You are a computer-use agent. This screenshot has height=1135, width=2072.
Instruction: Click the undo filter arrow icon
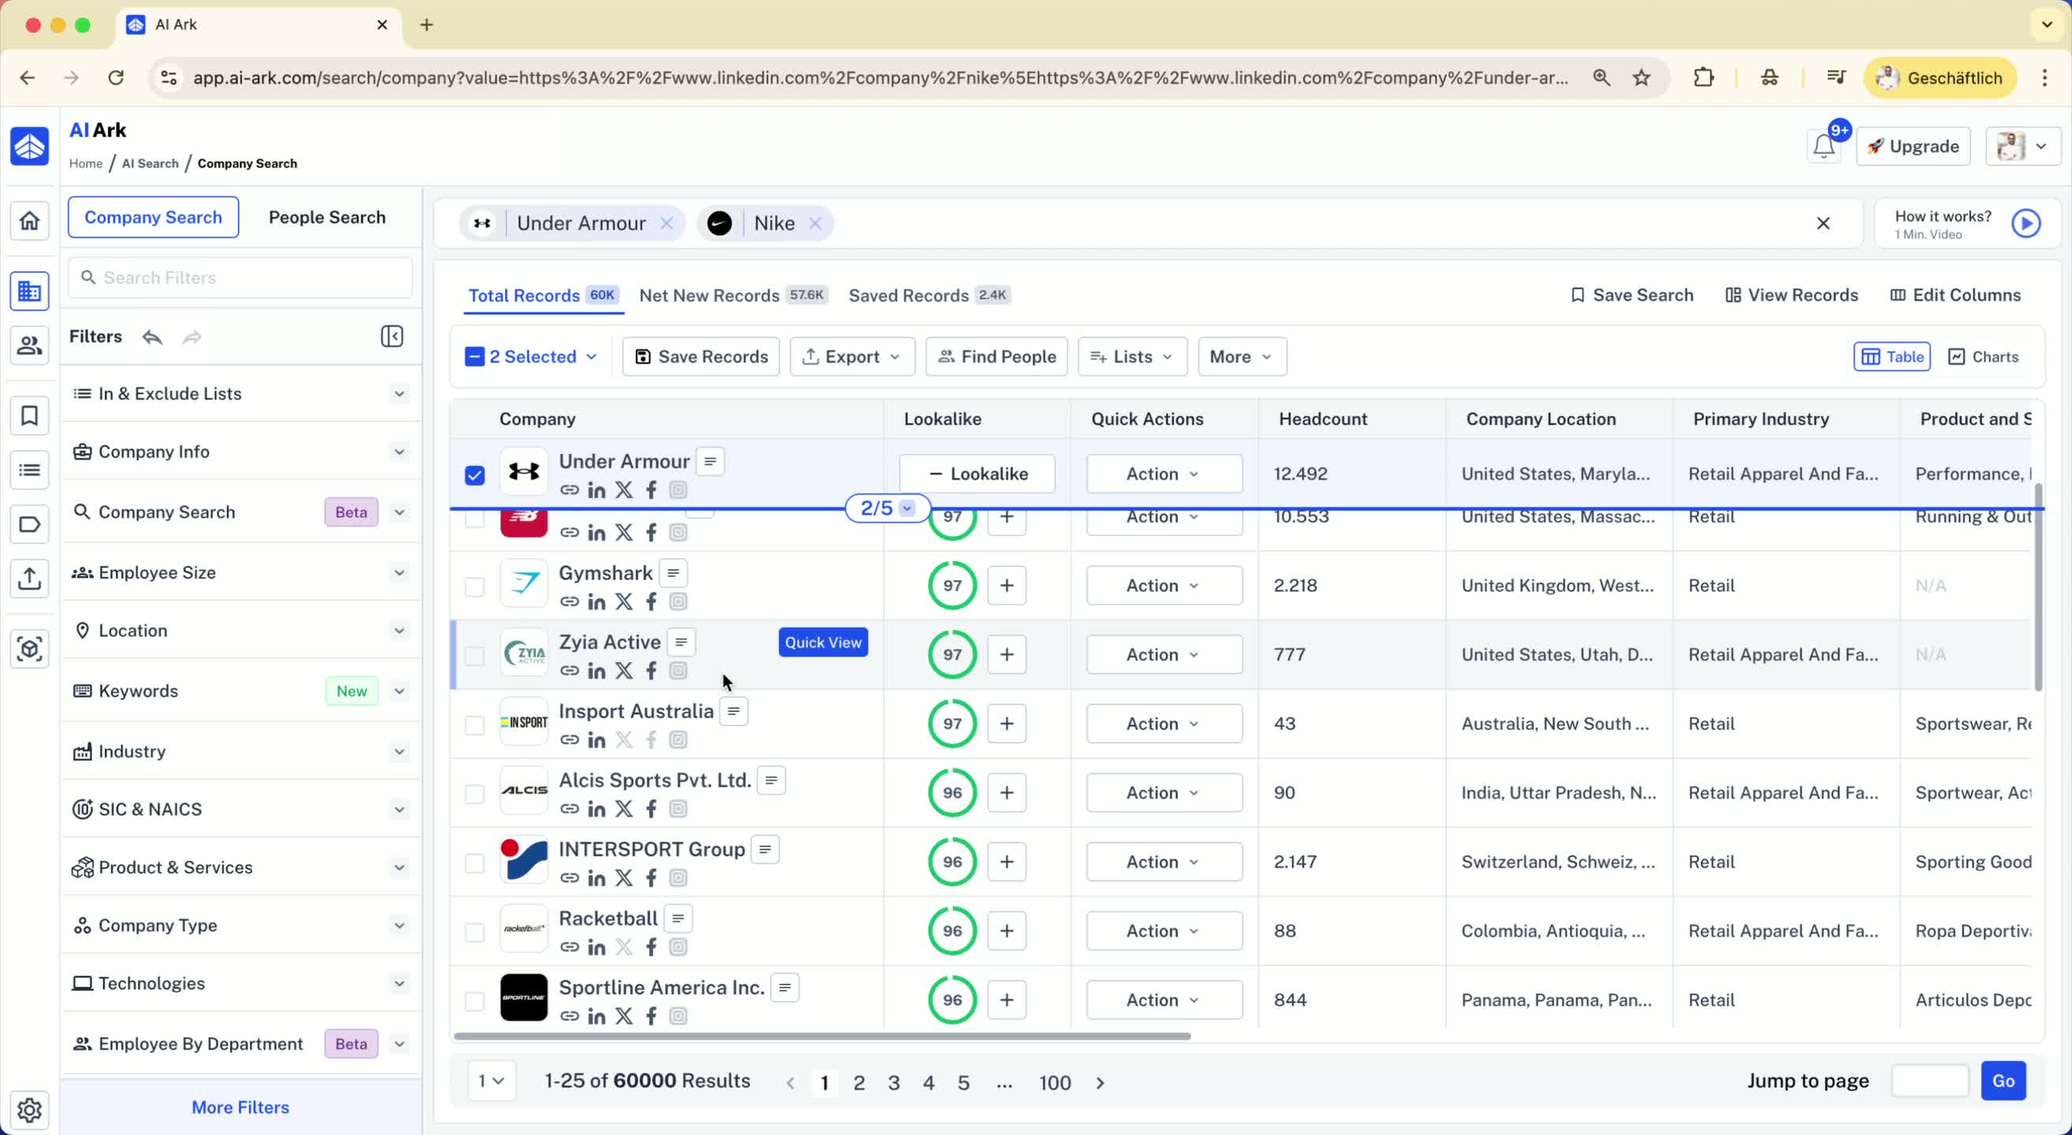tap(152, 337)
